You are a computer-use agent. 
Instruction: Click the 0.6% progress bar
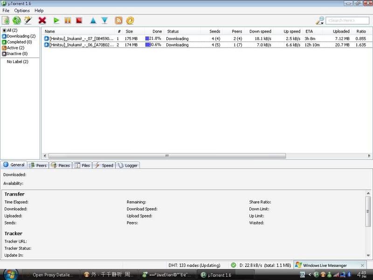pos(153,44)
